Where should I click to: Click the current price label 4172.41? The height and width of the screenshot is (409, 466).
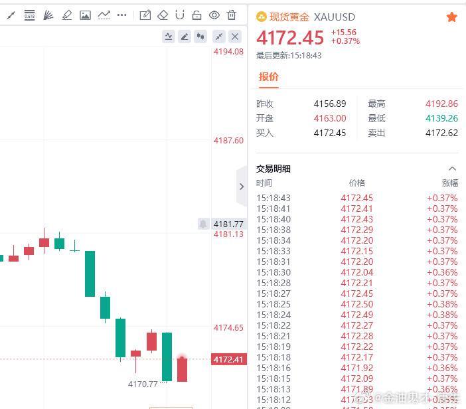(x=228, y=359)
